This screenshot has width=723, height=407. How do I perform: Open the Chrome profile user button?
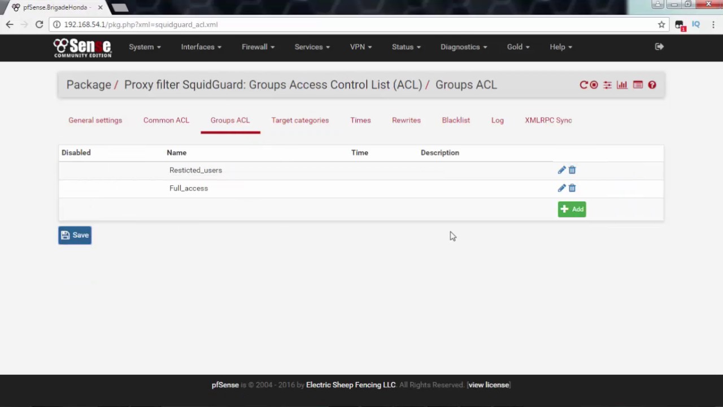(x=657, y=5)
